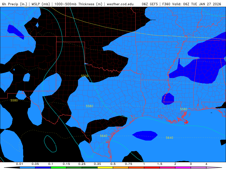Select the pink 1.5–2 legend swatch

168,168
